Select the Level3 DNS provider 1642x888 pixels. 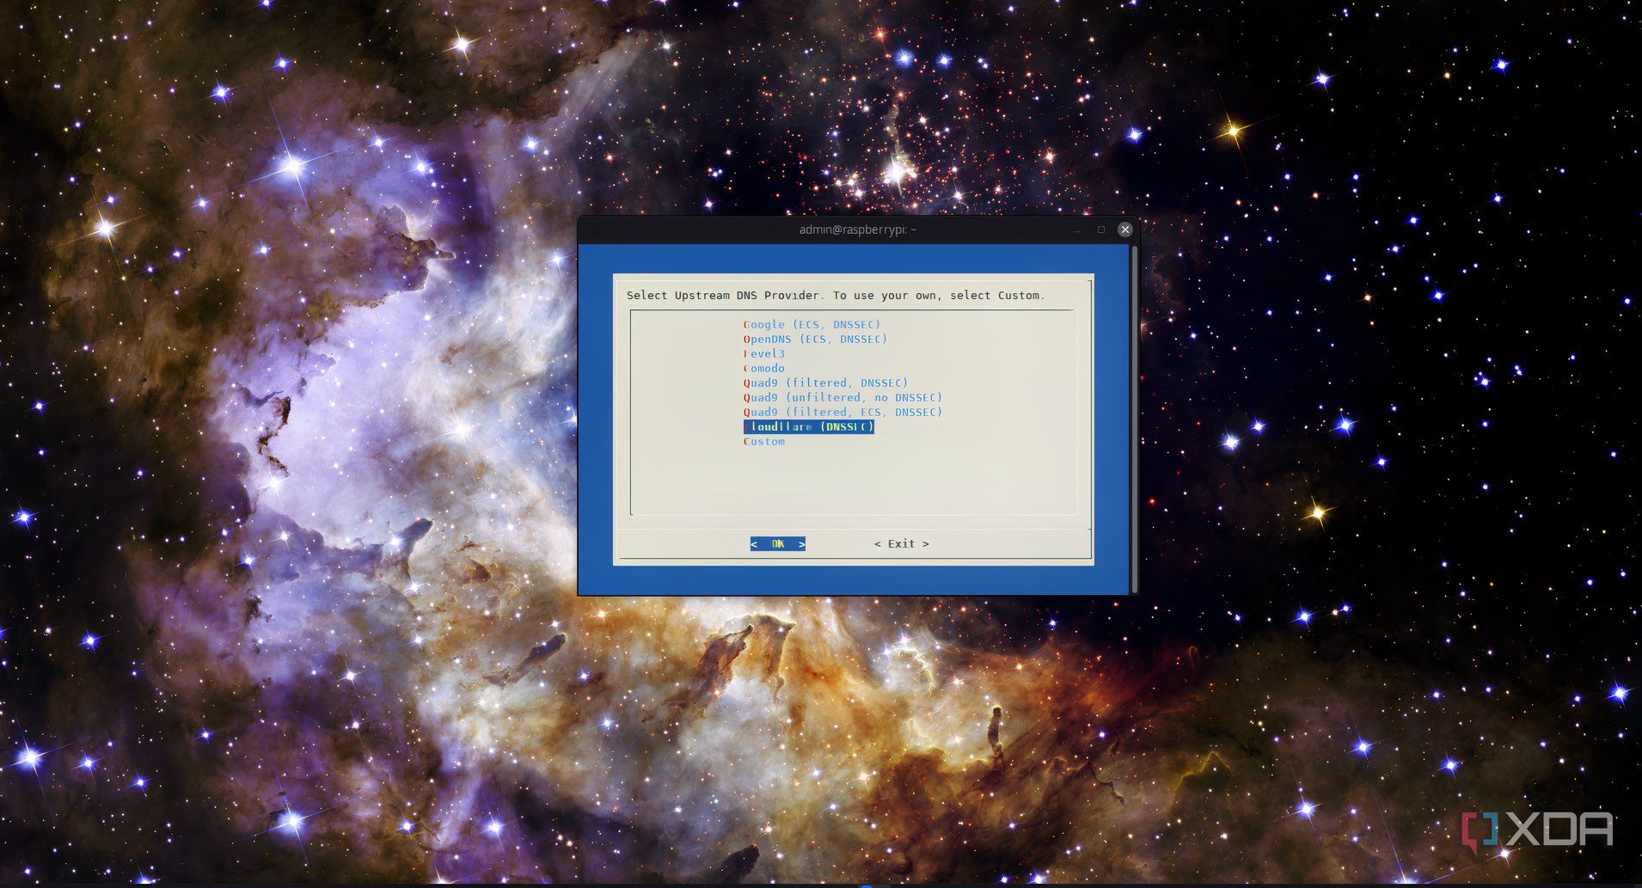[764, 353]
